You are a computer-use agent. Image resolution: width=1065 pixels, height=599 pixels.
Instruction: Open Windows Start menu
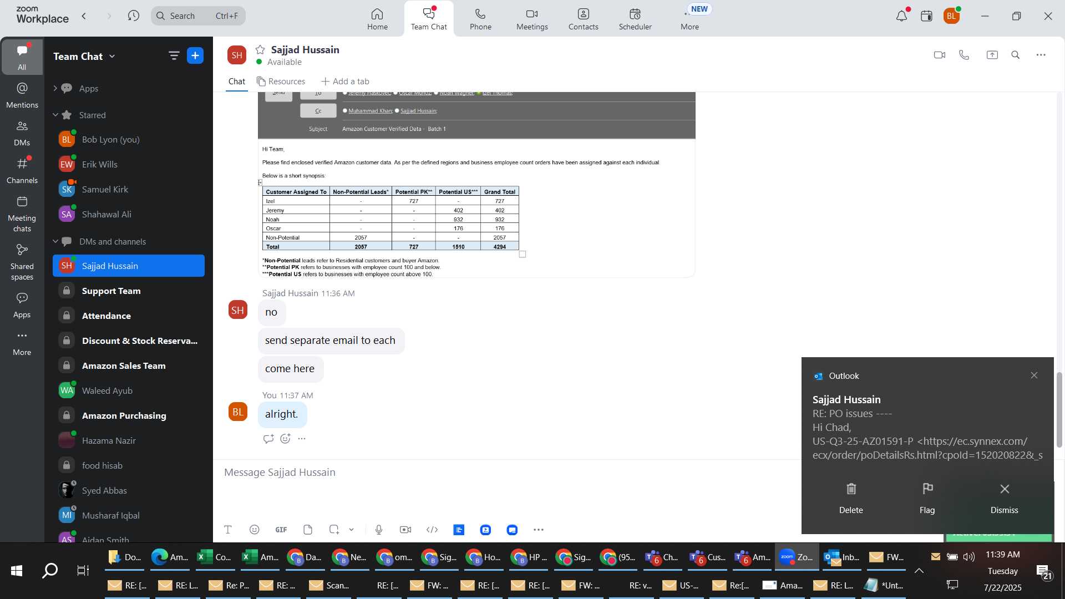point(17,571)
